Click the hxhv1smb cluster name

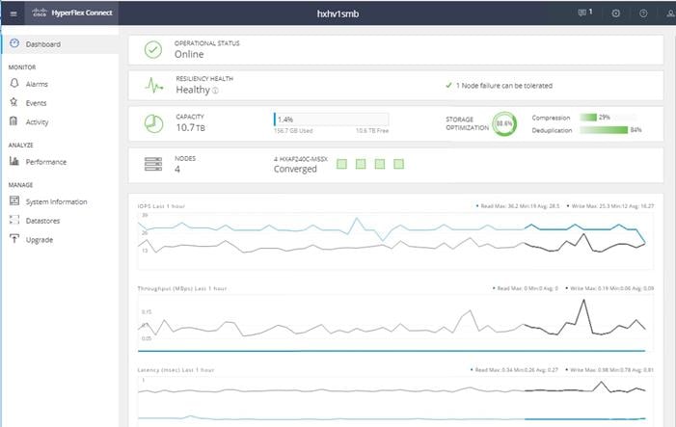pyautogui.click(x=338, y=13)
